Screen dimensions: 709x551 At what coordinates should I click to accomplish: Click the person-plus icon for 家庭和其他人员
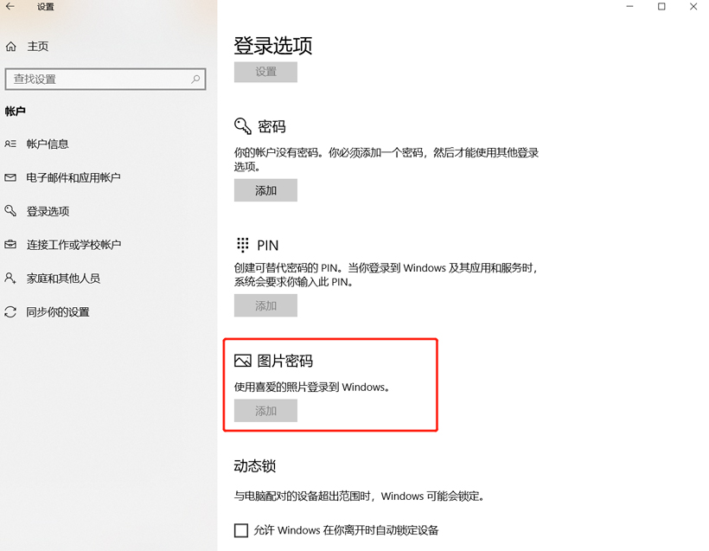click(x=10, y=278)
